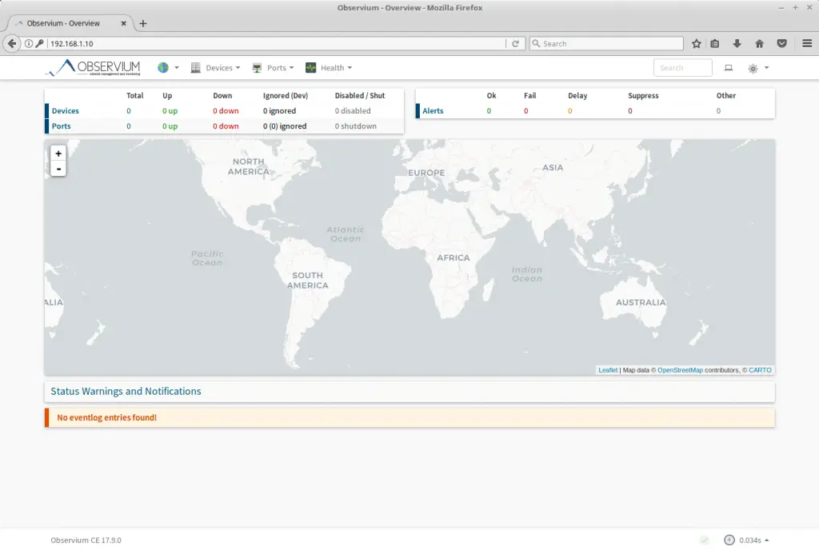Screen dimensions: 819x550
Task: Click Status Warnings and Notifications heading
Action: [126, 392]
